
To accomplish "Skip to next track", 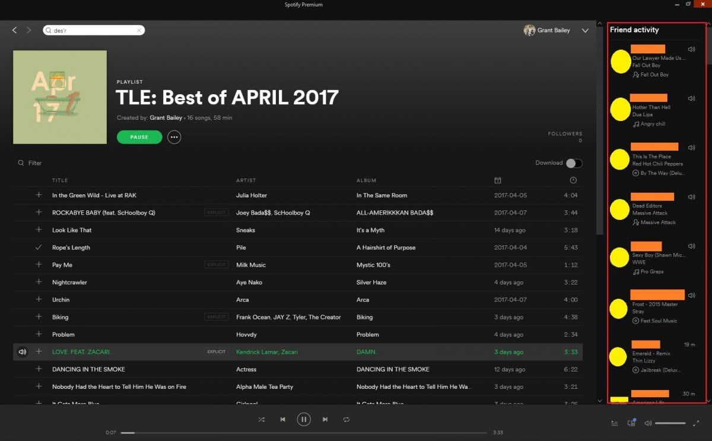I will 325,420.
